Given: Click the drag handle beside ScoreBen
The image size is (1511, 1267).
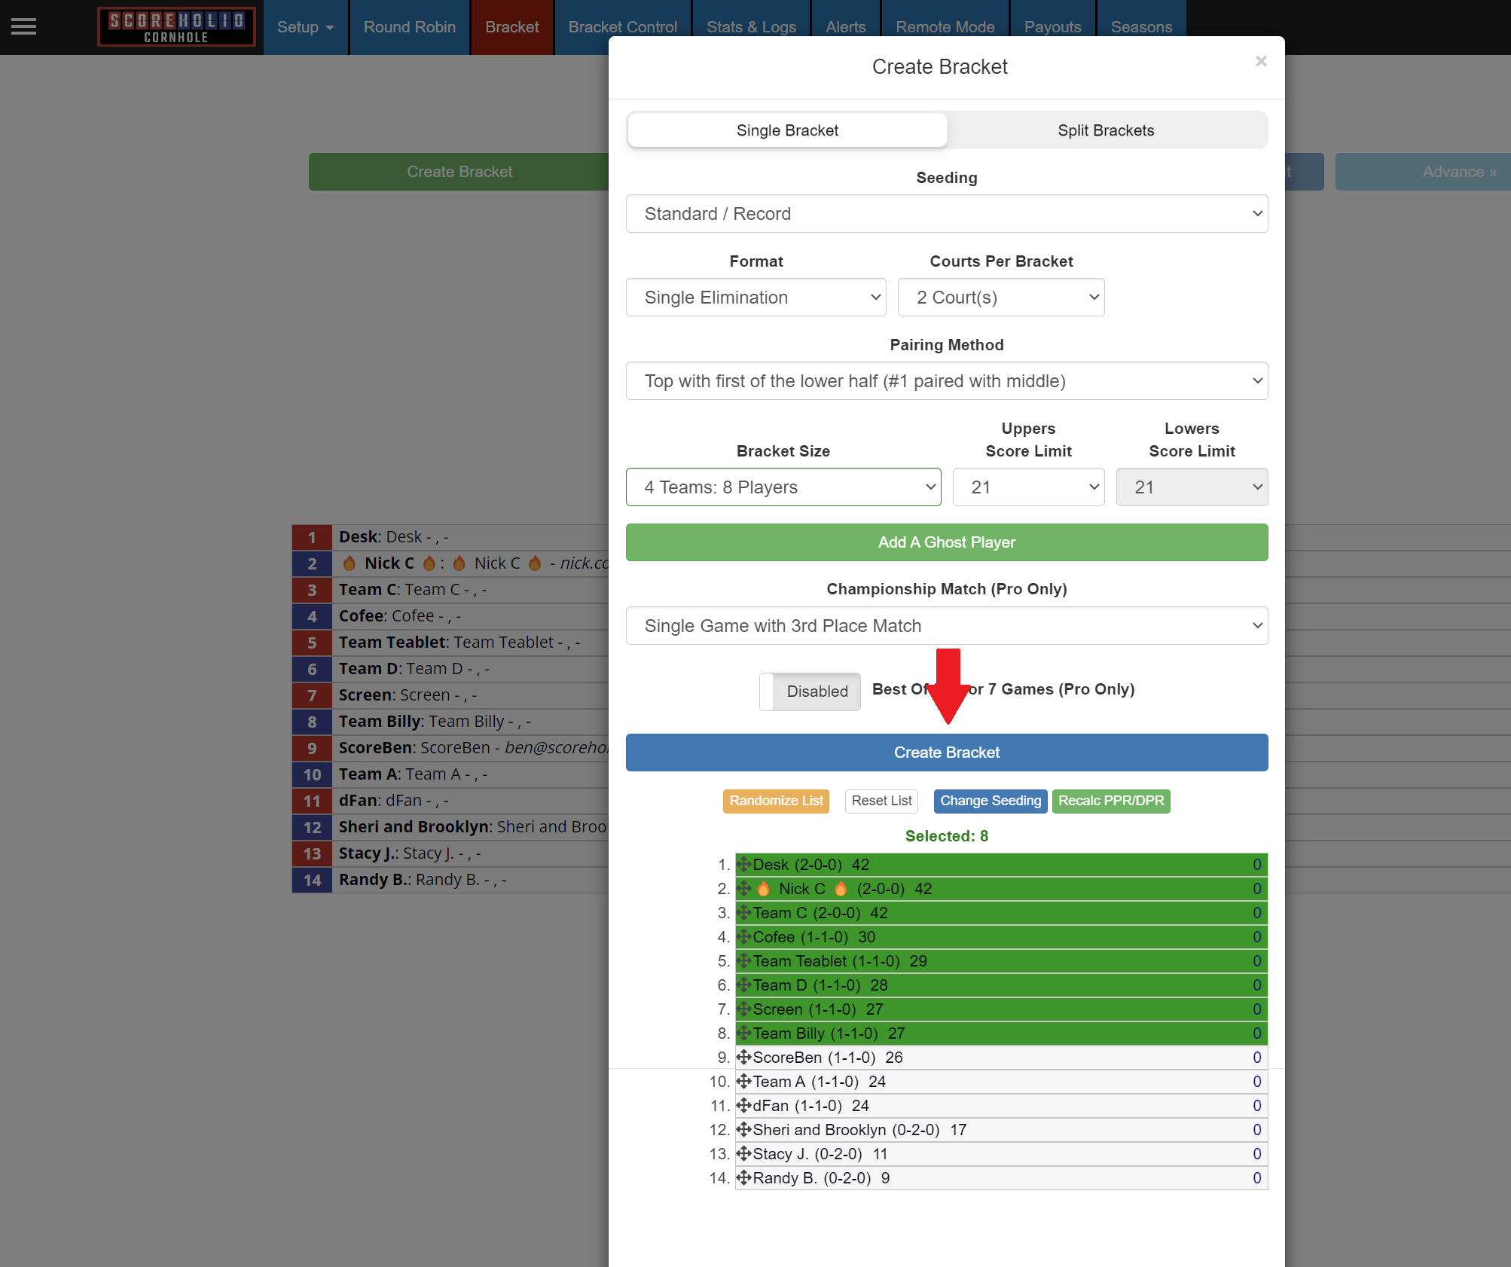Looking at the screenshot, I should click(743, 1058).
